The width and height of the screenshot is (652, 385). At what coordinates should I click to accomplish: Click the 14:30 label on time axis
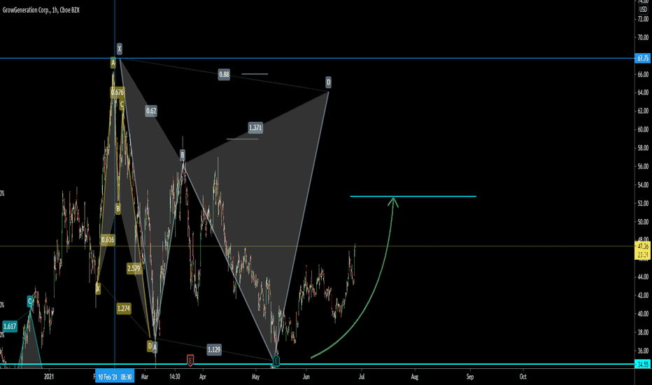coord(175,377)
